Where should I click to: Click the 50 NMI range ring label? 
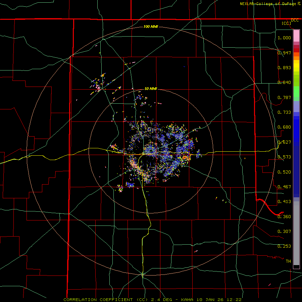[x=151, y=89]
